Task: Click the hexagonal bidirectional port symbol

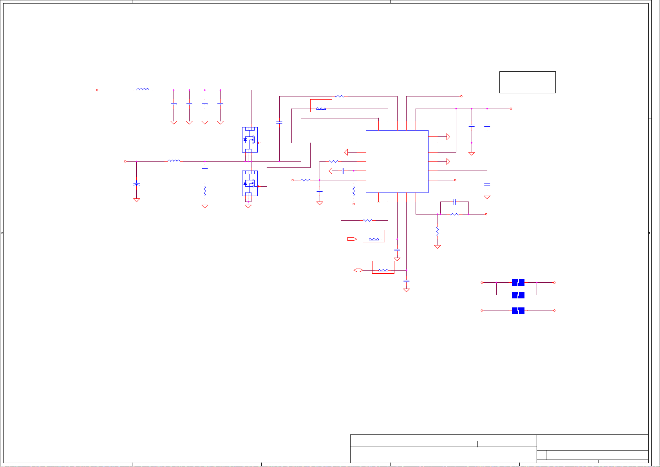Action: (358, 270)
